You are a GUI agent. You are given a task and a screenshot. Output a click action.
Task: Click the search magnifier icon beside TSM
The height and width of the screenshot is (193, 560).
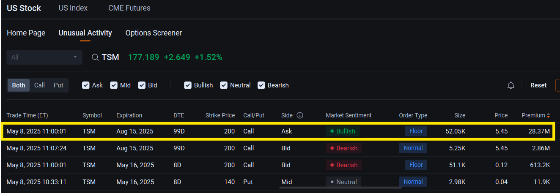(95, 57)
